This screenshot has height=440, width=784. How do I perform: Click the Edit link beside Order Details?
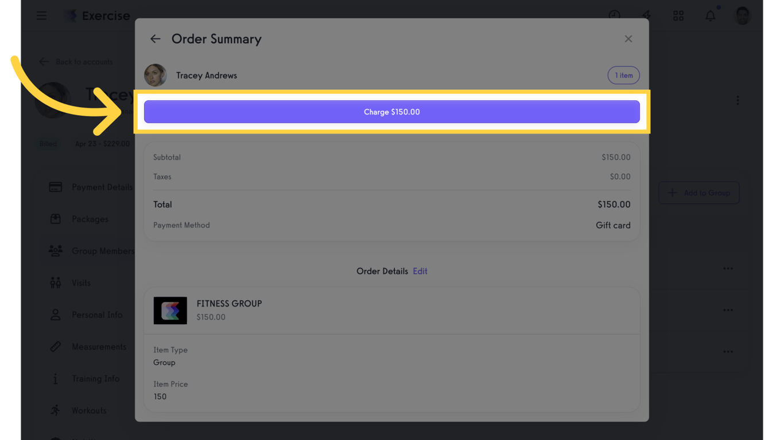420,271
